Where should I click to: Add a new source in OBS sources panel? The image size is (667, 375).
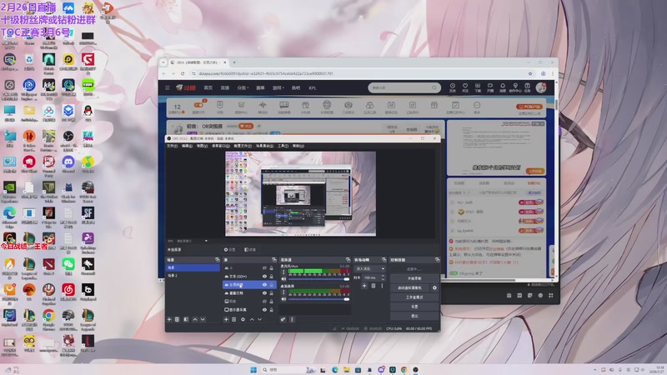[226, 319]
